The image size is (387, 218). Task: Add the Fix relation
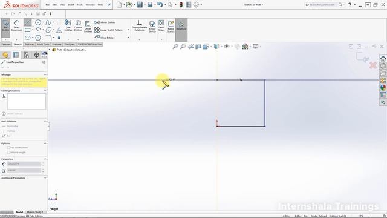coord(6,136)
